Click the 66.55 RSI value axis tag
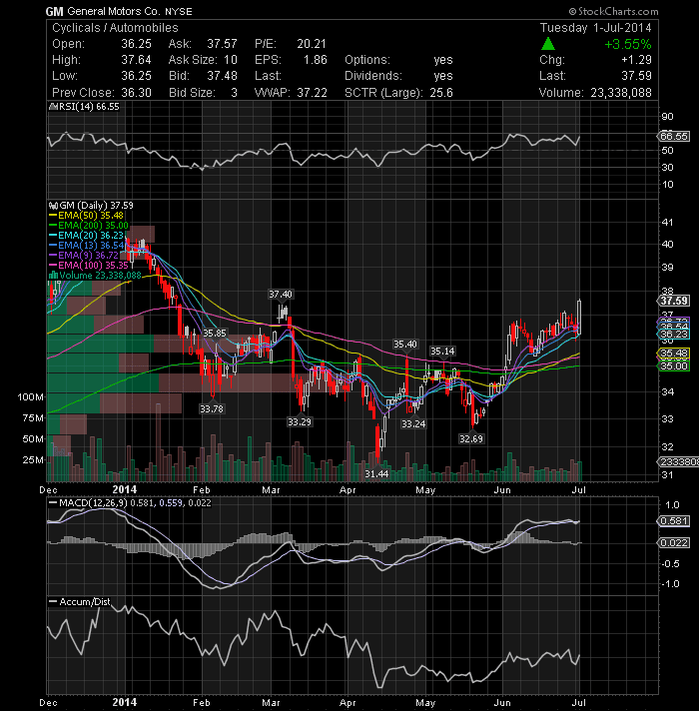 pyautogui.click(x=673, y=137)
